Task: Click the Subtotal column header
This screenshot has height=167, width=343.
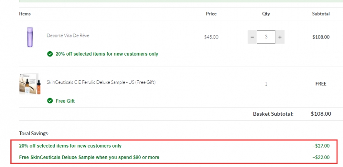Action: pos(321,14)
